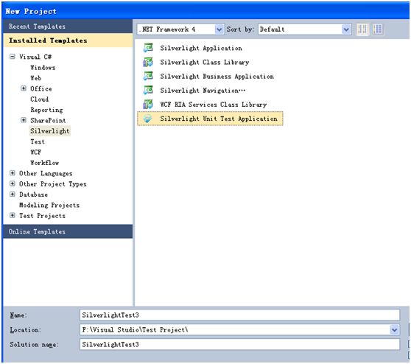Viewport: 411px width, 364px height.
Task: Select the WCF category
Action: click(35, 152)
